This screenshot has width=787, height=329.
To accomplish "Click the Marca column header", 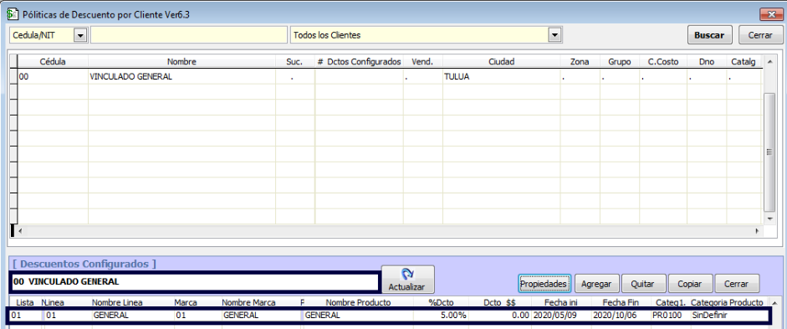I will coord(186,302).
